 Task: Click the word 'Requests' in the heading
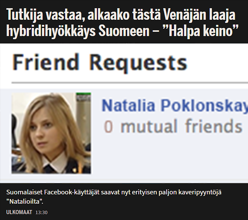click(138, 63)
